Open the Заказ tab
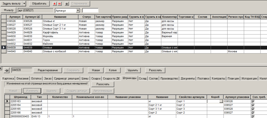Image resolution: width=267 pixels, height=118 pixels. (x=48, y=78)
